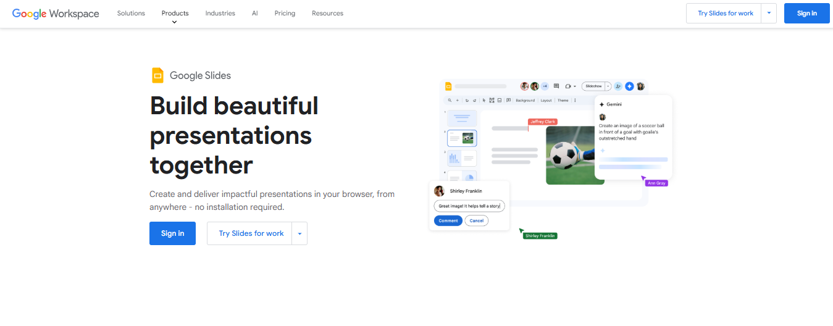Click the zoom magnifier icon in mockup
Screen dimensions: 833x326
point(450,100)
